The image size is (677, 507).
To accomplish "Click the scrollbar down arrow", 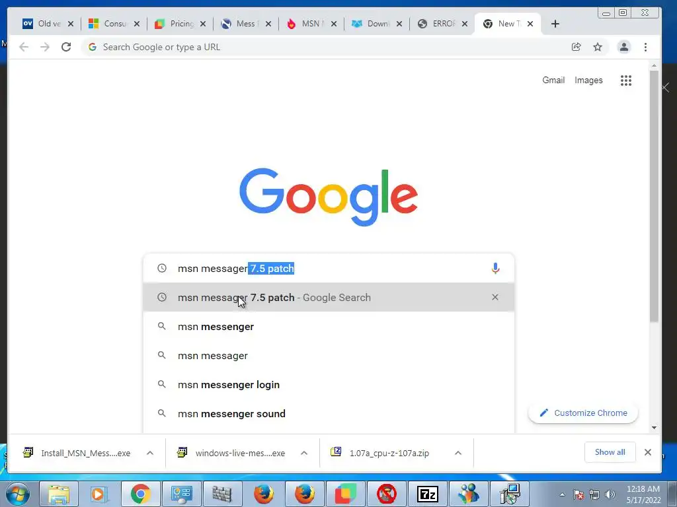I will click(654, 428).
